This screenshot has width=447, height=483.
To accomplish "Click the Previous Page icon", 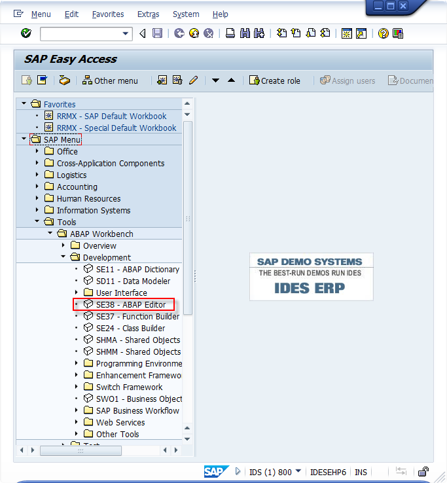I will coord(296,33).
